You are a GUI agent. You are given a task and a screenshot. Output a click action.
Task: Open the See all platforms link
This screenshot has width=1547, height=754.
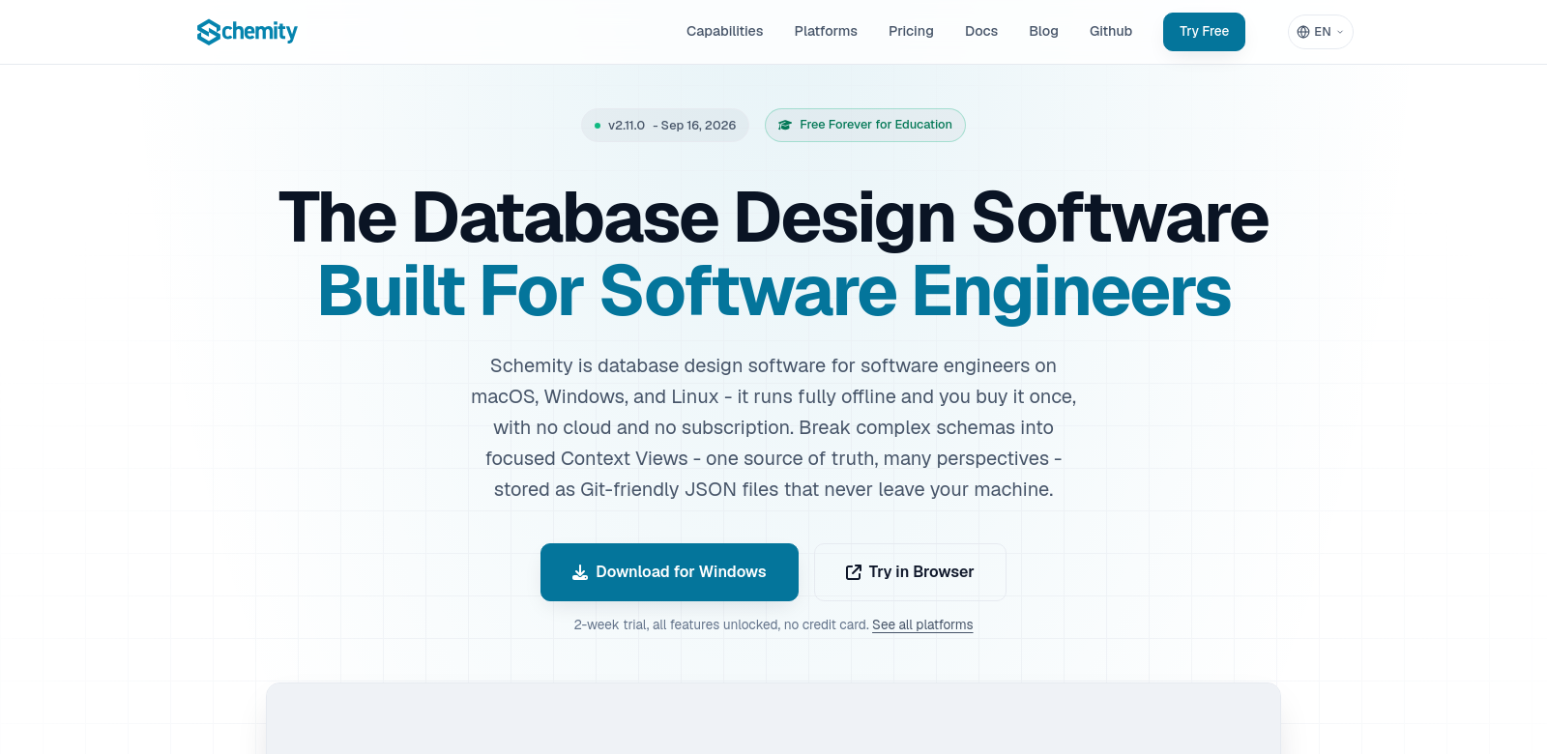tap(922, 624)
